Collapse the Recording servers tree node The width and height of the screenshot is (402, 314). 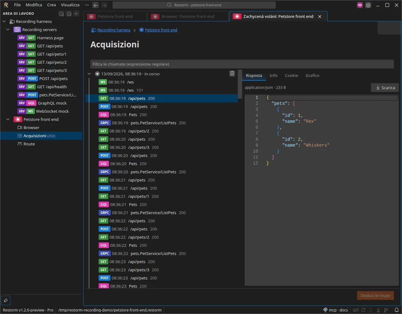8,30
